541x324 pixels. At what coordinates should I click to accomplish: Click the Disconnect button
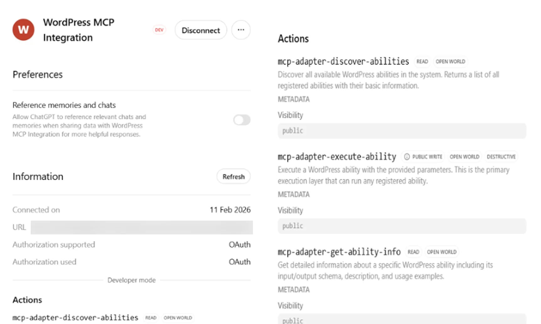[201, 30]
